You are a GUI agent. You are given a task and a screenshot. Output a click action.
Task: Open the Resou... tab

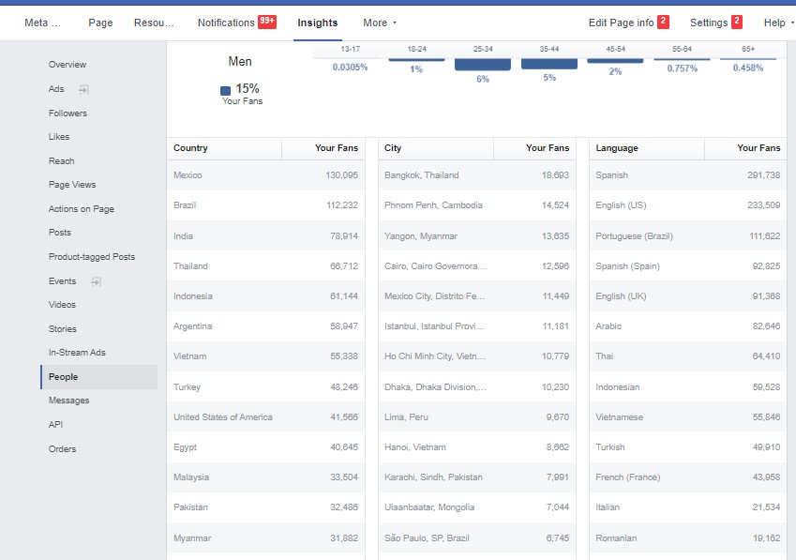click(154, 23)
